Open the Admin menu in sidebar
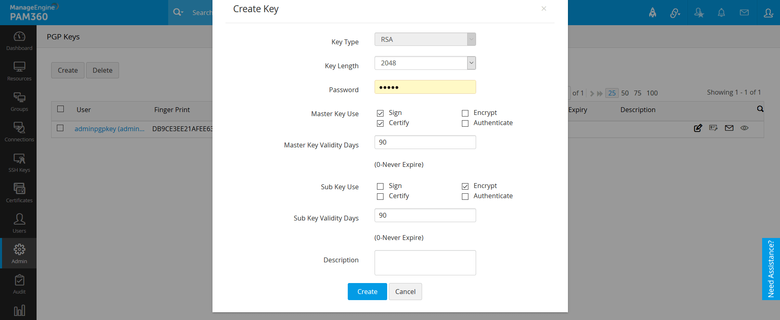 [x=19, y=254]
